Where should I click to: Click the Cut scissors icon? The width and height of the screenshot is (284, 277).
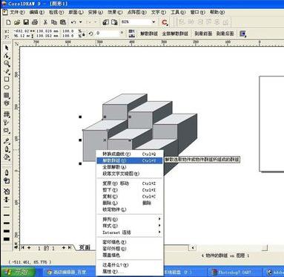[x=45, y=22]
